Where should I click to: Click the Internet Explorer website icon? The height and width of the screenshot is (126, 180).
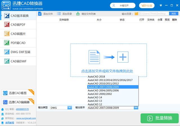(3, 118)
